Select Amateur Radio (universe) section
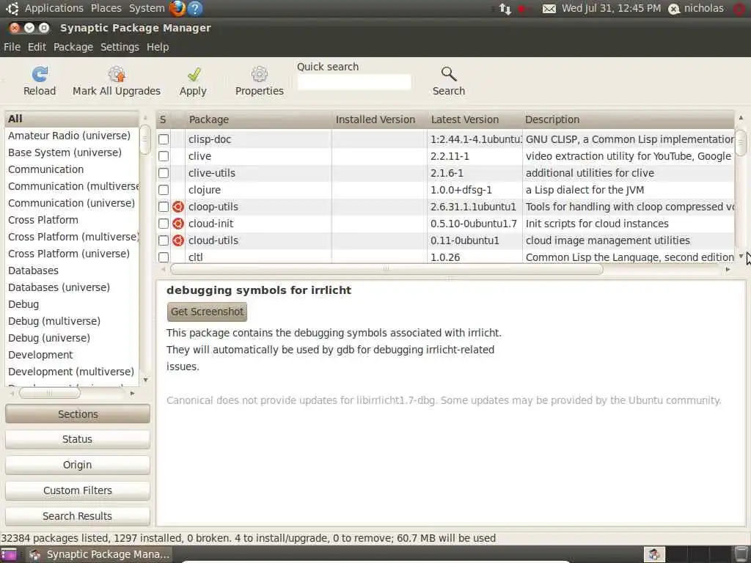Screen dimensions: 751x563 coord(72,136)
